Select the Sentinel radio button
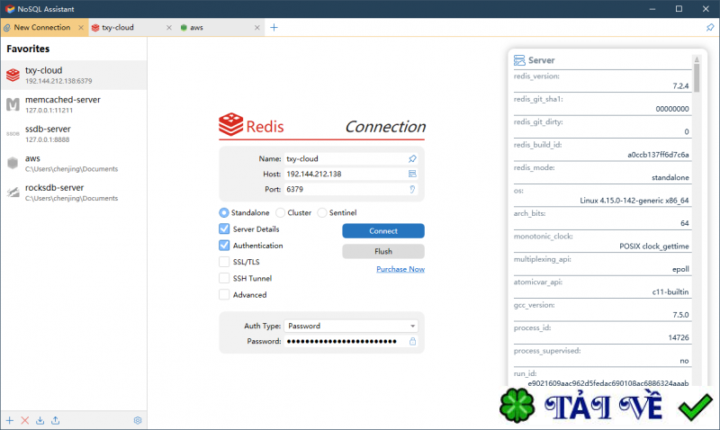This screenshot has width=720, height=430. [x=322, y=213]
